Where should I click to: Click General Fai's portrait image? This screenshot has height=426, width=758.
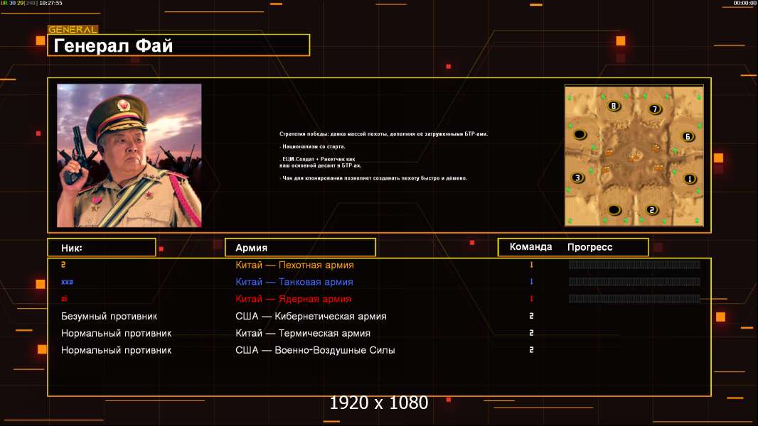[x=129, y=155]
